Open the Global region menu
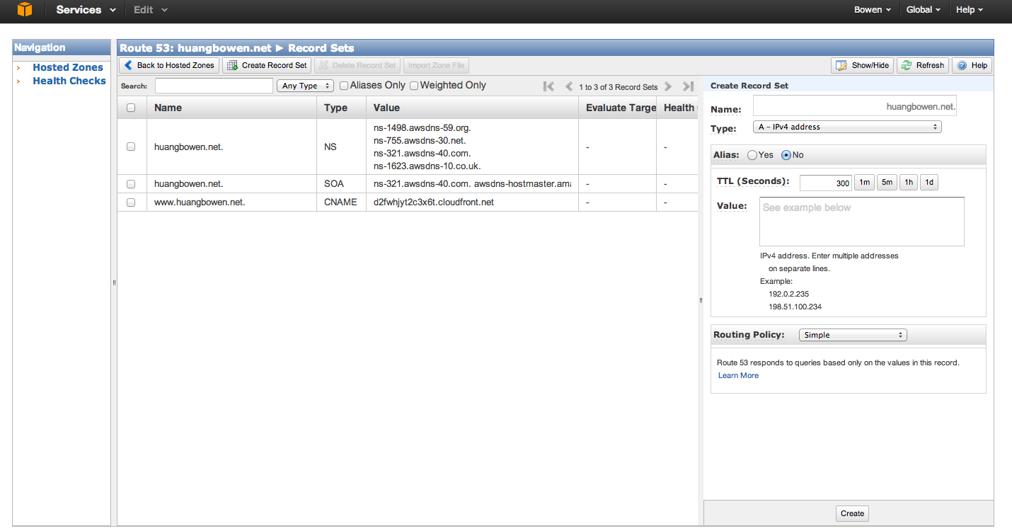 924,10
